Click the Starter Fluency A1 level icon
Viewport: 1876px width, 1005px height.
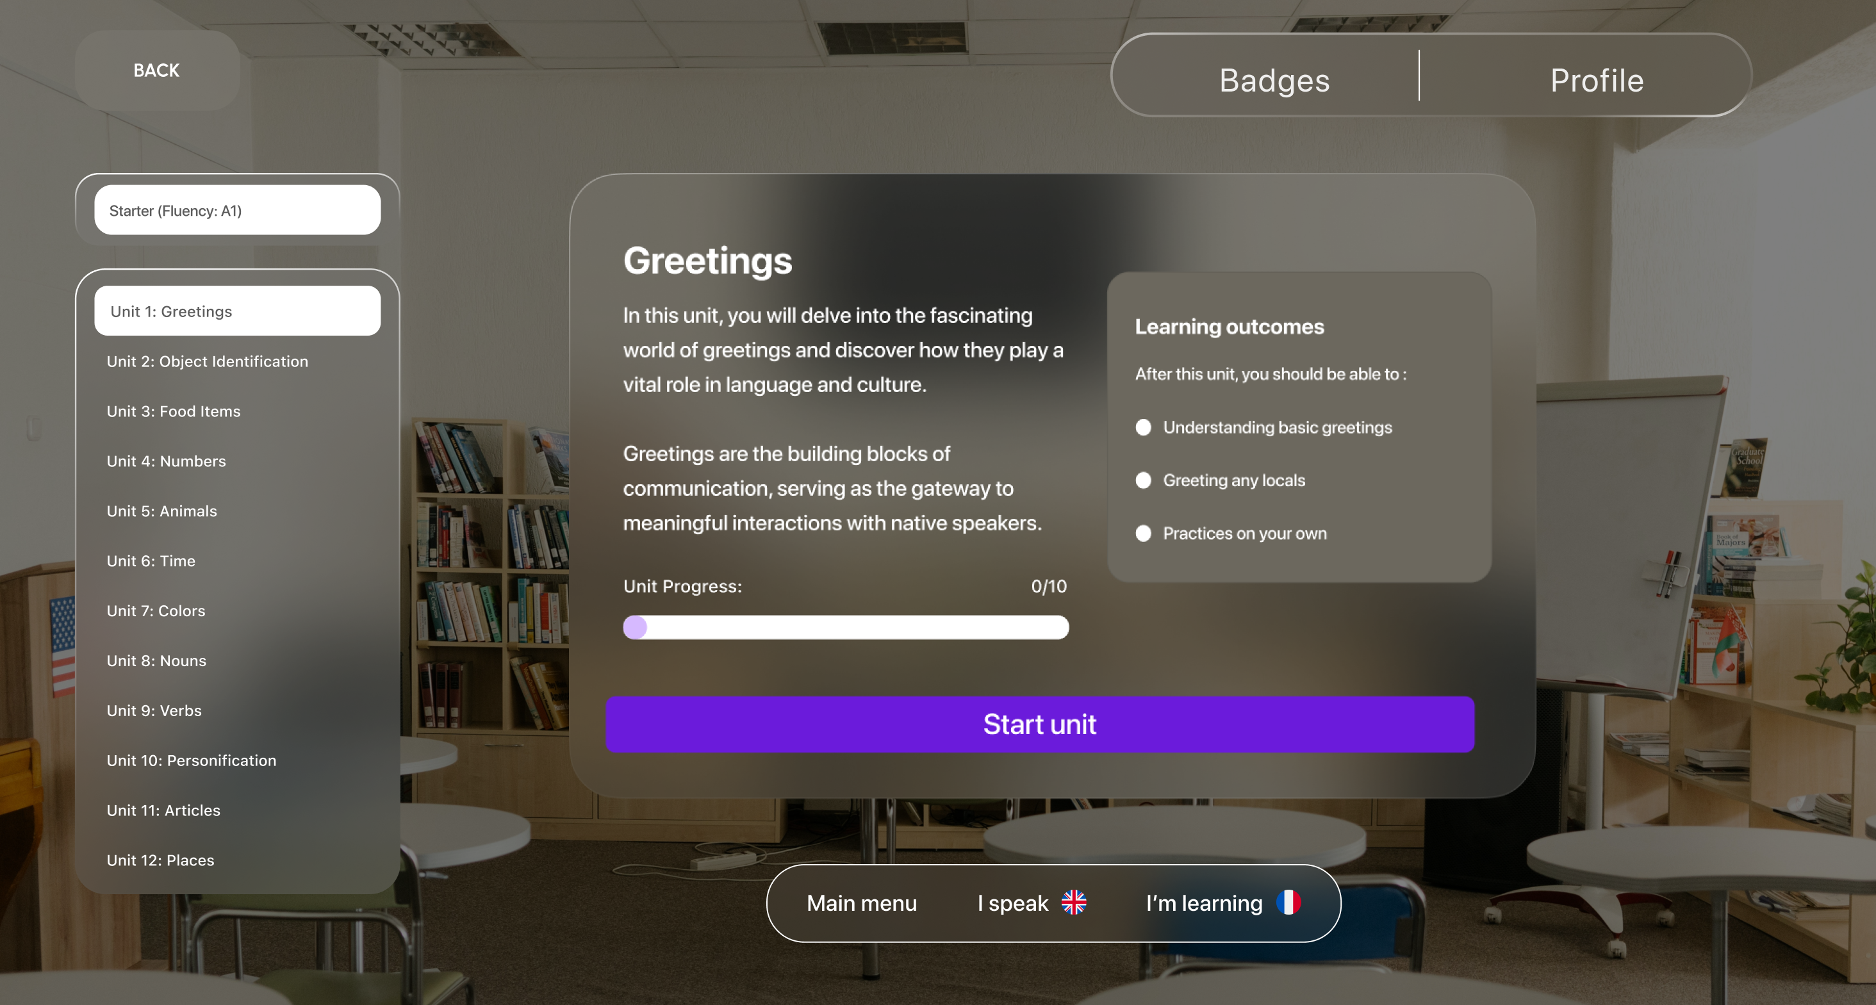tap(240, 208)
